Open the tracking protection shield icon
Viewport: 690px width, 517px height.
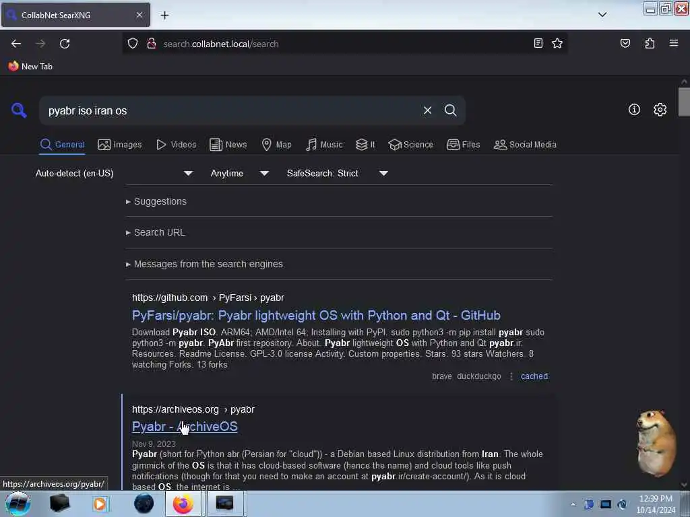click(x=133, y=44)
